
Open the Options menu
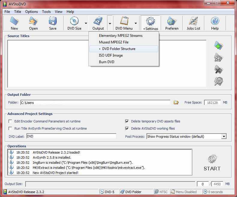coord(31,12)
